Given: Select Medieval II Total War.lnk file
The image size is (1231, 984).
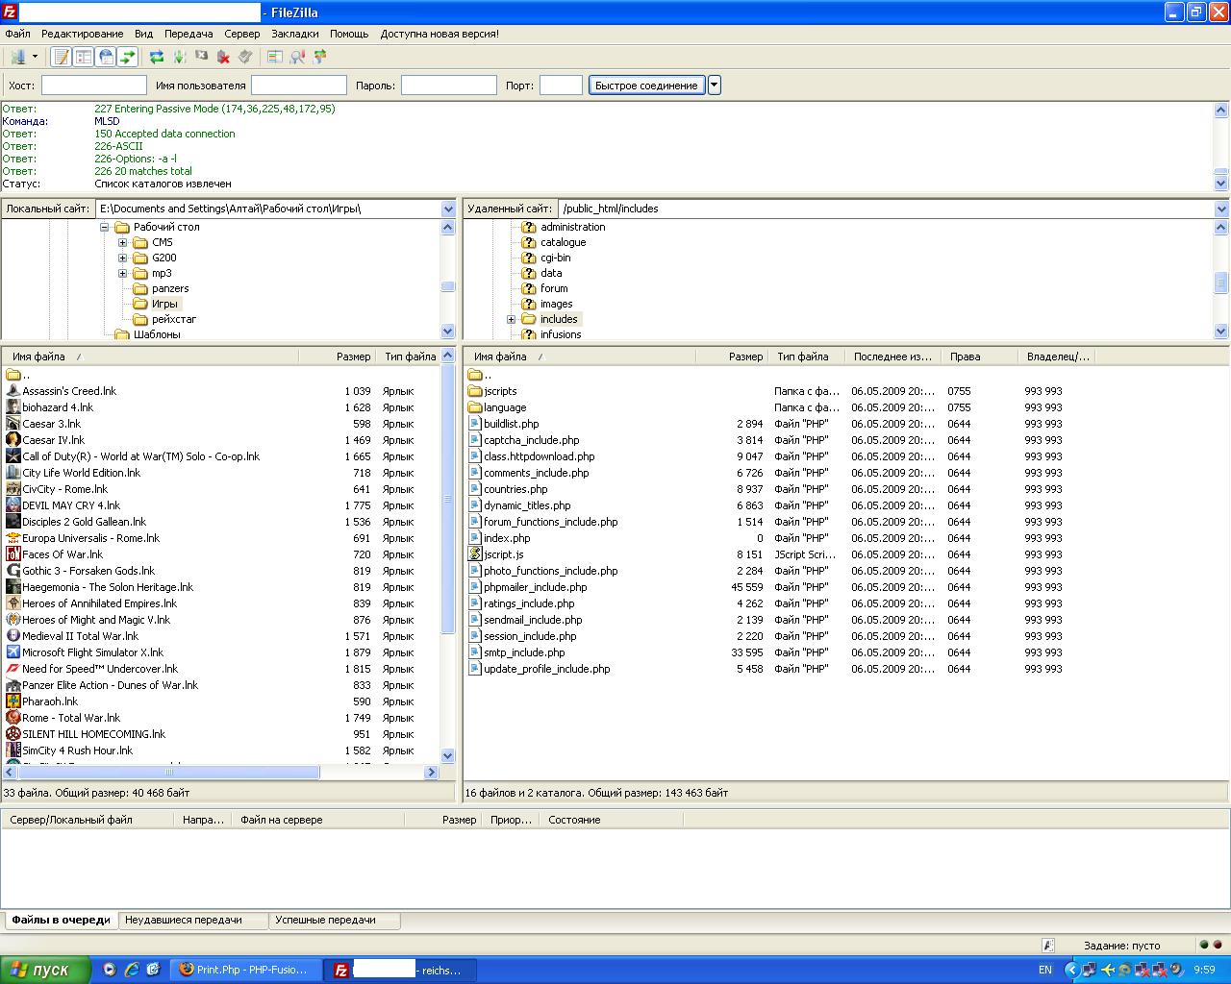Looking at the screenshot, I should (80, 636).
